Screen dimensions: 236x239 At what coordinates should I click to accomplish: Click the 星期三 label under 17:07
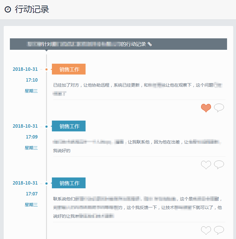(x=31, y=205)
